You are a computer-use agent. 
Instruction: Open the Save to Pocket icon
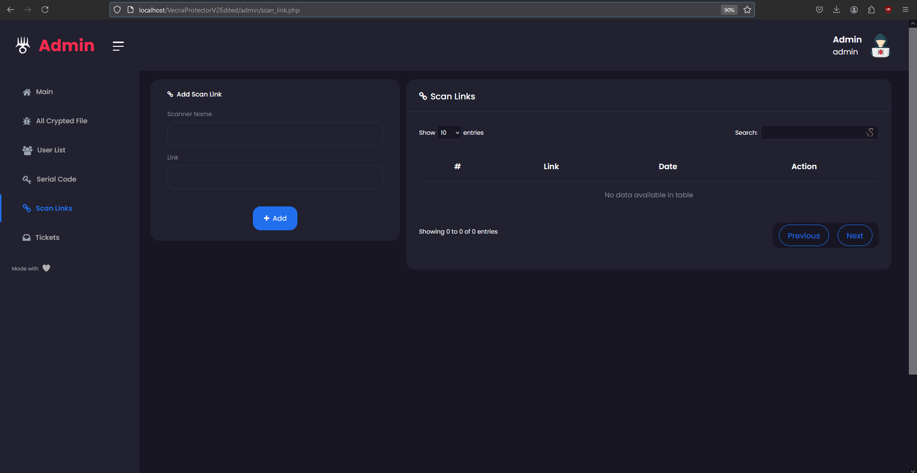tap(819, 10)
